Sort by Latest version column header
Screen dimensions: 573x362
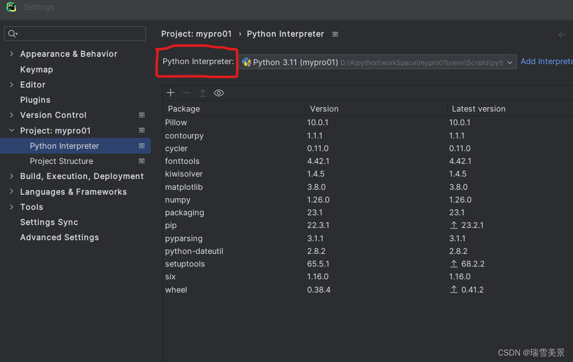point(510,109)
